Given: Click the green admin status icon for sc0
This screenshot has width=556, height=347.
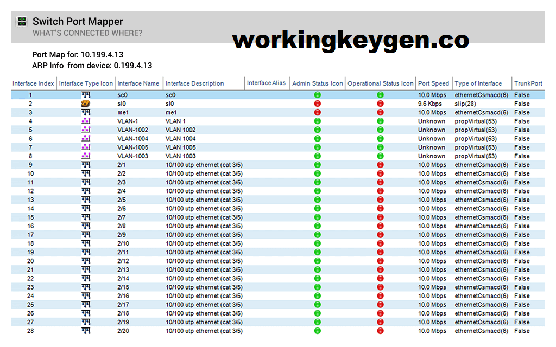Looking at the screenshot, I should [x=317, y=95].
